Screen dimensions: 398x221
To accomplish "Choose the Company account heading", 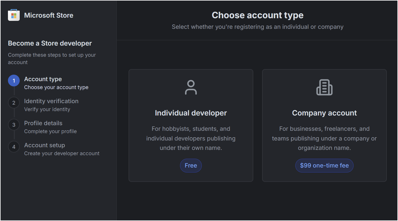I will tap(324, 113).
